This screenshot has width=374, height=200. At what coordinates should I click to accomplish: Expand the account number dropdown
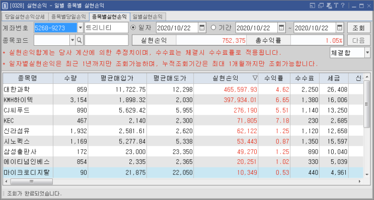[80, 28]
